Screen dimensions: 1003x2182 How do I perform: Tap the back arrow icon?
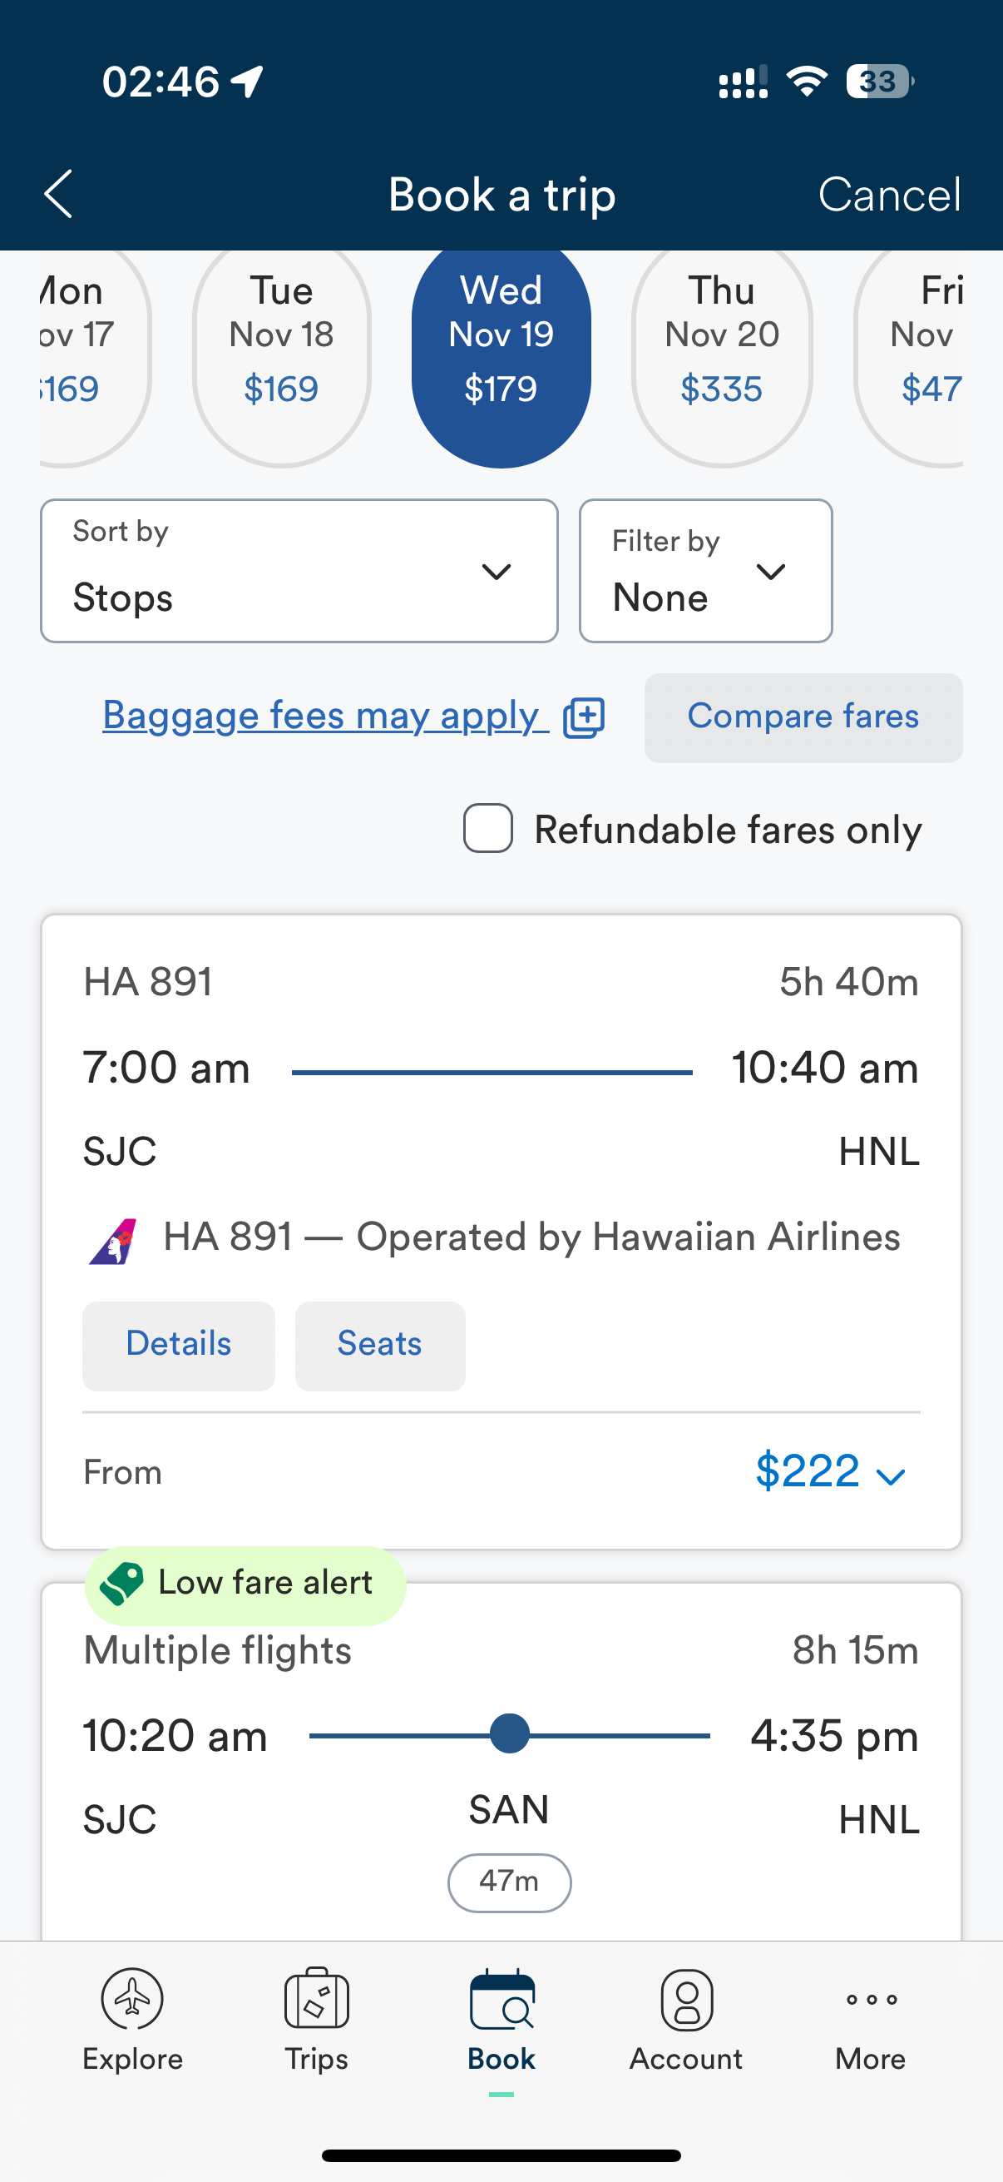point(58,194)
